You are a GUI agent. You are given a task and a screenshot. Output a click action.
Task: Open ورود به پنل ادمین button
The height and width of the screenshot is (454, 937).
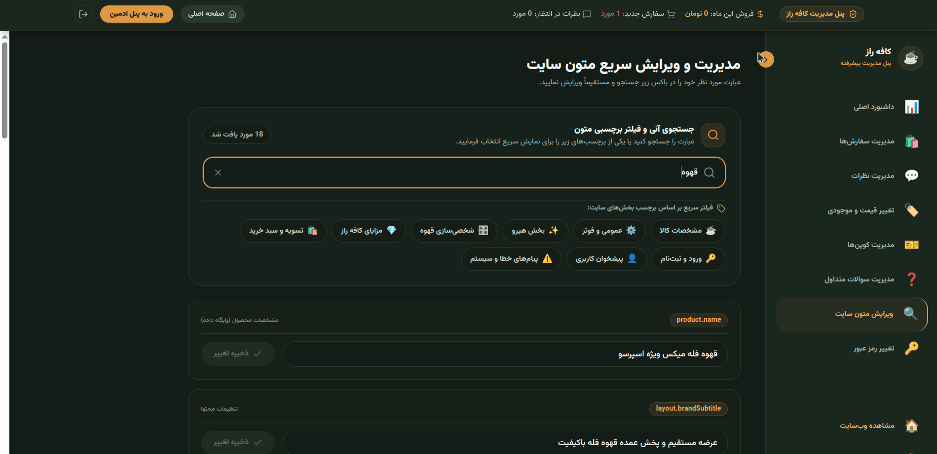pyautogui.click(x=136, y=14)
